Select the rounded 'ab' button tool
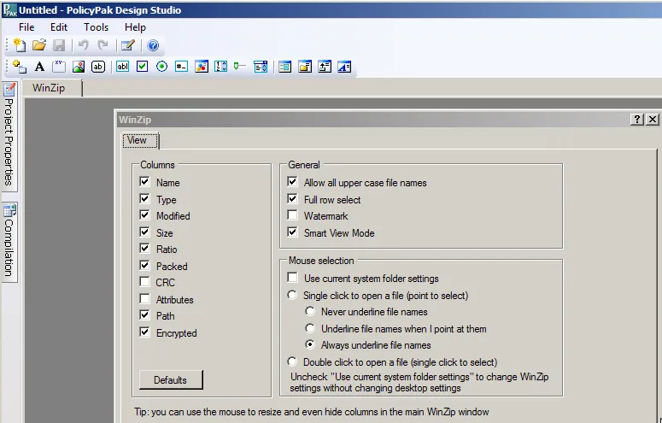The image size is (662, 423). (98, 67)
